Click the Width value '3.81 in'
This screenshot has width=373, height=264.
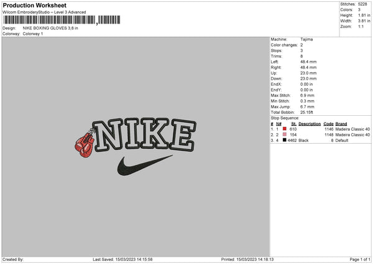pyautogui.click(x=364, y=21)
